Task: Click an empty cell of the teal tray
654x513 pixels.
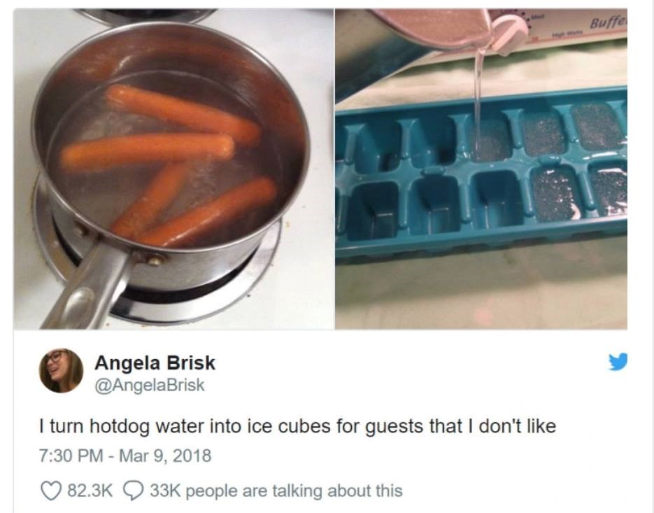Action: pos(372,211)
